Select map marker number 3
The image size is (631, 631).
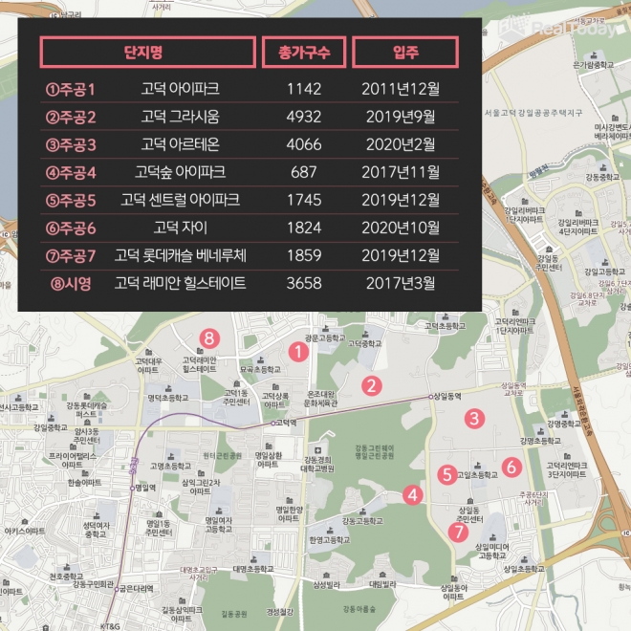pyautogui.click(x=474, y=419)
